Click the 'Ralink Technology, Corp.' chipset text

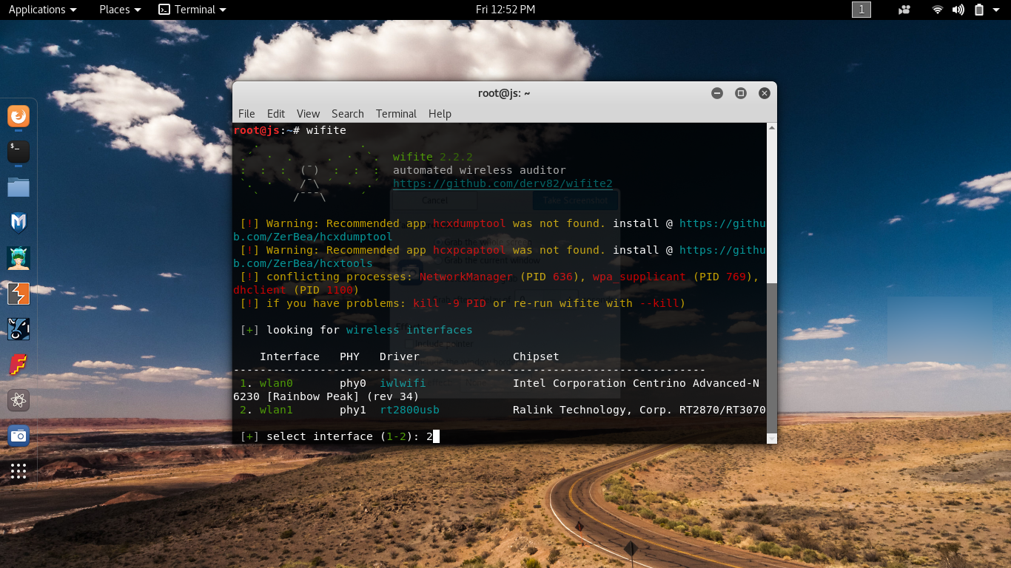[592, 410]
